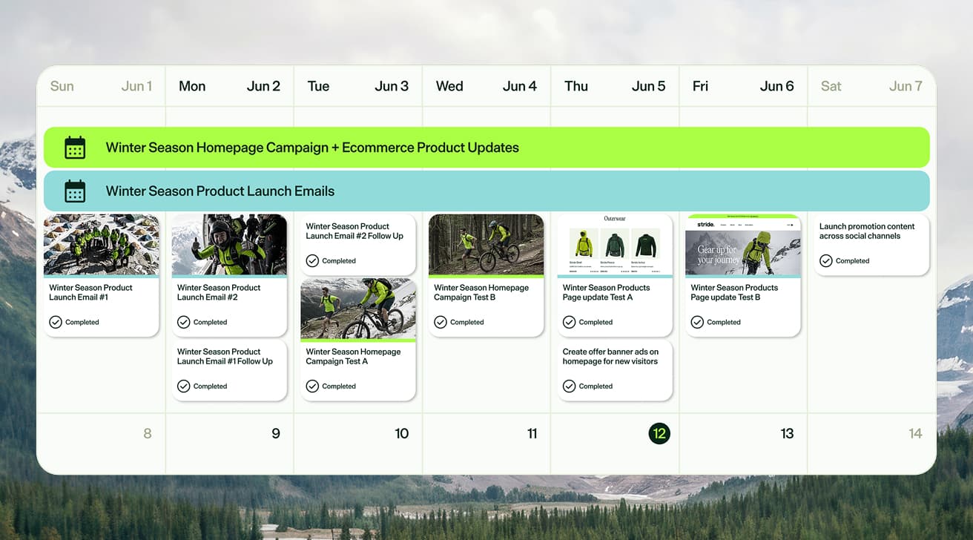Select day 11 in next week
This screenshot has height=540, width=973.
[532, 433]
